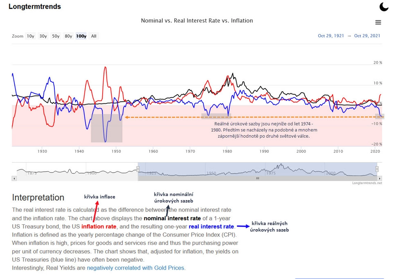Screen dimensions: 396x279
Task: Click the navigator scrollbar grip
Action: pyautogui.click(x=258, y=179)
